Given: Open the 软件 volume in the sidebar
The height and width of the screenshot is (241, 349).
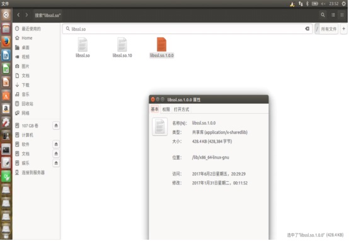Looking at the screenshot, I should [25, 144].
